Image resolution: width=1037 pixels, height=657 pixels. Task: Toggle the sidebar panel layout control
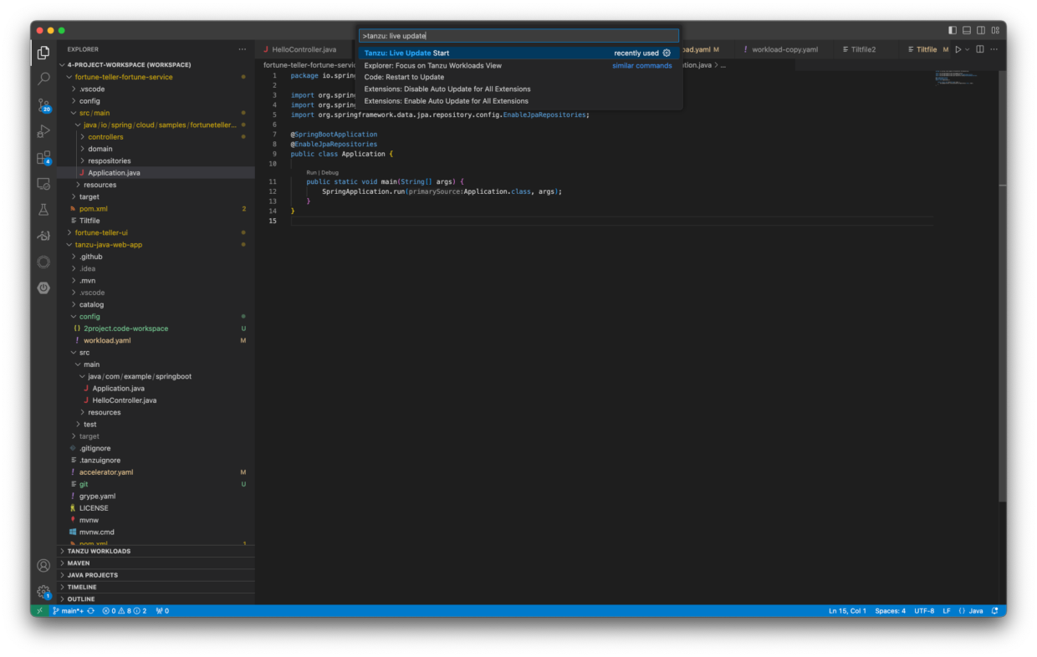951,29
